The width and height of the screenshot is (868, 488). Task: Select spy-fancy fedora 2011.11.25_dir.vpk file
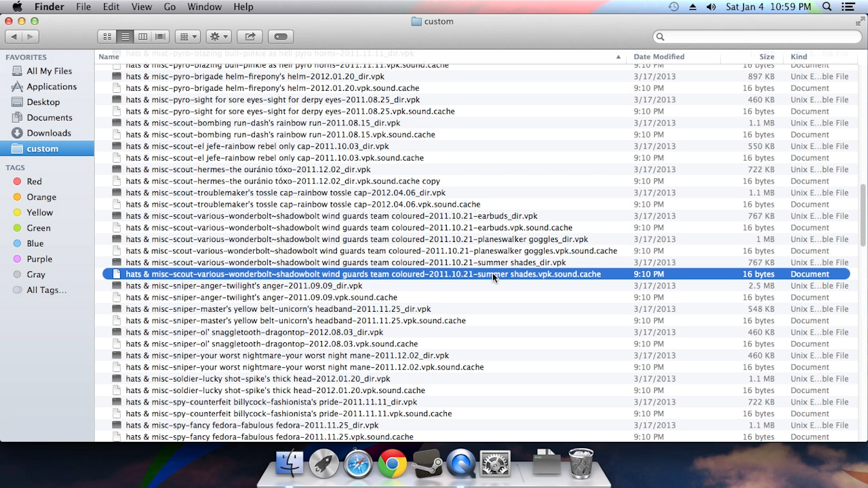[x=476, y=426]
